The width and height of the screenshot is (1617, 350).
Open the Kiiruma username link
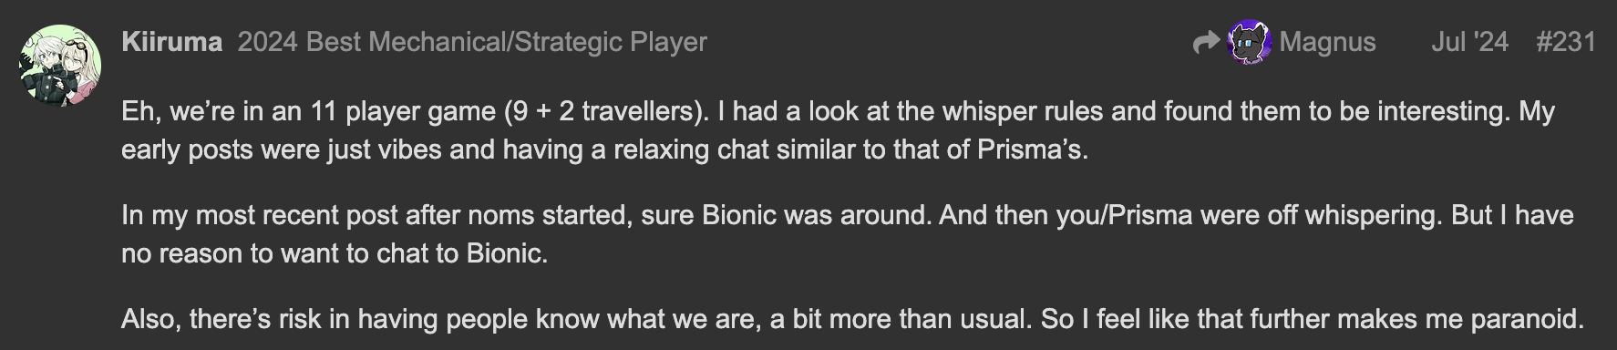[x=171, y=42]
